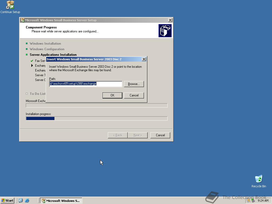The image size is (272, 204).
Task: Select the Windows Installation step text
Action: tap(45, 44)
